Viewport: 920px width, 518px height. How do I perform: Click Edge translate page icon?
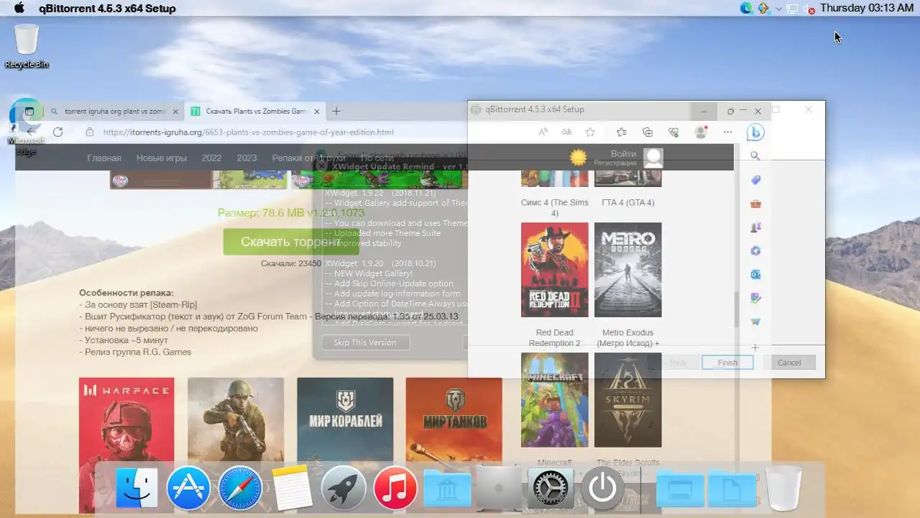pyautogui.click(x=566, y=132)
